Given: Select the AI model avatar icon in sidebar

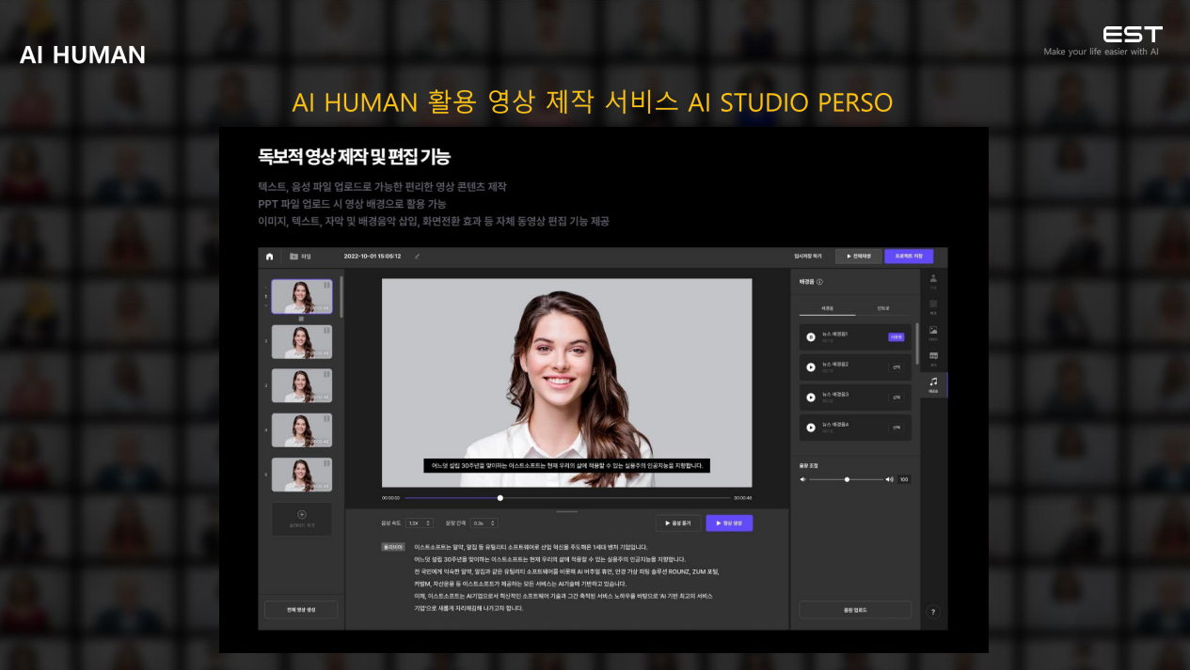Looking at the screenshot, I should [x=933, y=279].
